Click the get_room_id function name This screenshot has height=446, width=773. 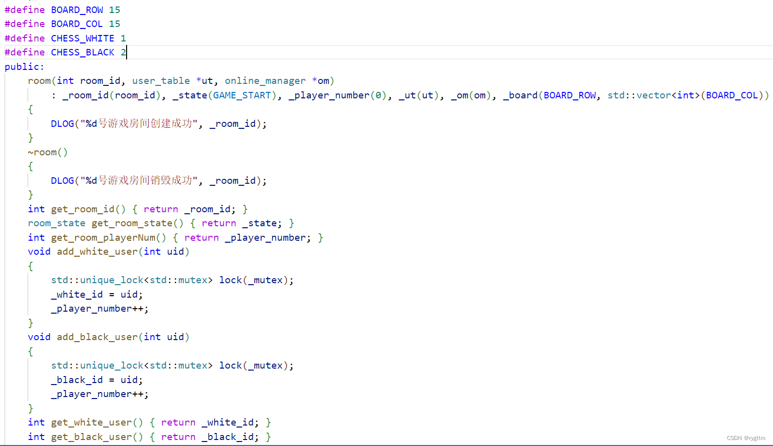(x=83, y=209)
